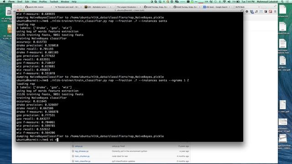The width and height of the screenshot is (292, 164).
Task: Click the battery status icon
Action: click(x=238, y=1)
